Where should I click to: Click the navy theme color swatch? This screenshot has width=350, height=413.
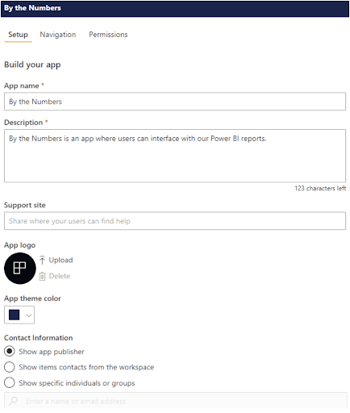click(14, 315)
